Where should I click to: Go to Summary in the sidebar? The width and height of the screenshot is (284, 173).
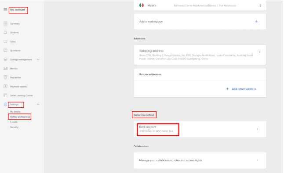15,24
